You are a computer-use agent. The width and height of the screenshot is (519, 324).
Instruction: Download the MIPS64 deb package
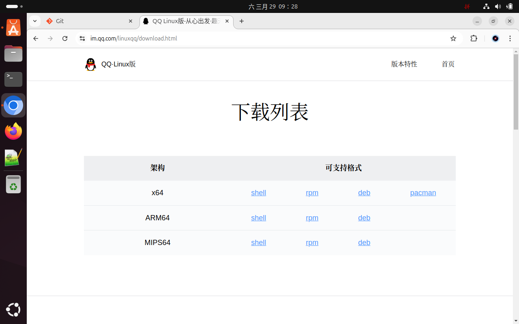[364, 243]
